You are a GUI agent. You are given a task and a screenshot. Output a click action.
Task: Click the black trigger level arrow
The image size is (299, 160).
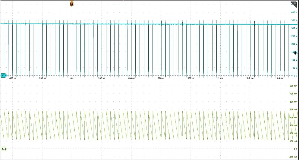(x=296, y=53)
